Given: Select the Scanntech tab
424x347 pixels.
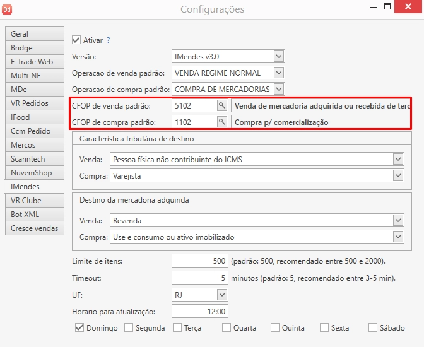Looking at the screenshot, I should (34, 159).
